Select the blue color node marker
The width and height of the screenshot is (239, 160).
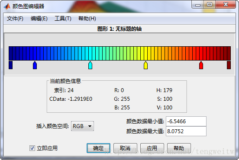pos(35,65)
